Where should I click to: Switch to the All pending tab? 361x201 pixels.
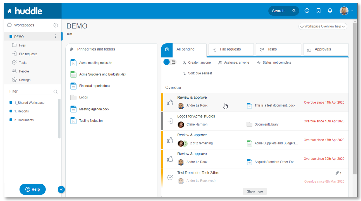tap(184, 50)
